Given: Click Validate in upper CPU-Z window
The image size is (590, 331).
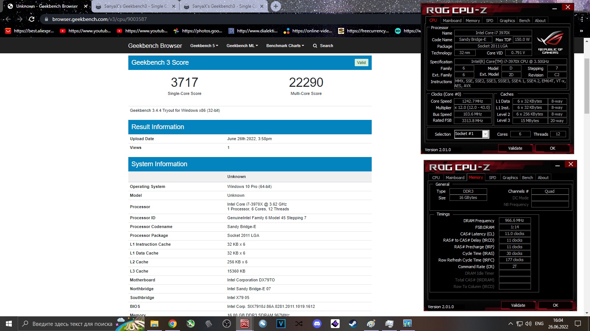Looking at the screenshot, I should (x=515, y=148).
